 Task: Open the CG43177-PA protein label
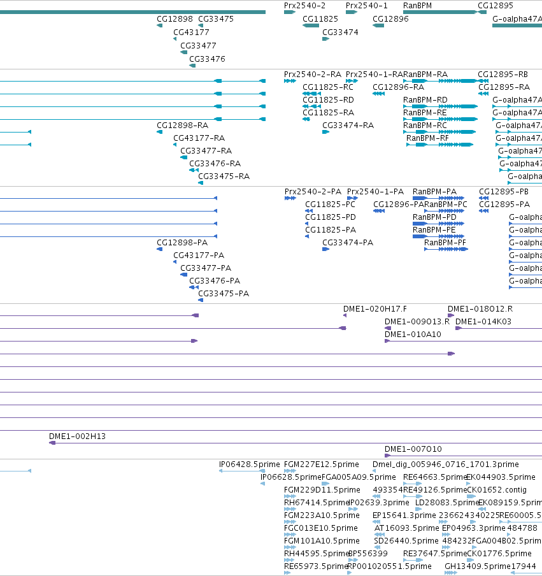tap(198, 256)
